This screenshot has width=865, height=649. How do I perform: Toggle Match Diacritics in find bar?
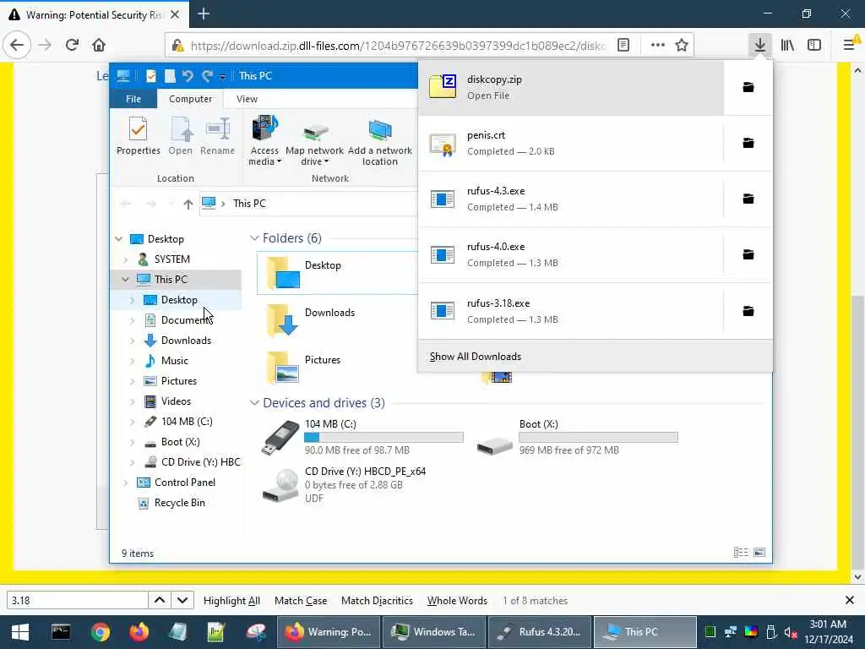coord(377,601)
